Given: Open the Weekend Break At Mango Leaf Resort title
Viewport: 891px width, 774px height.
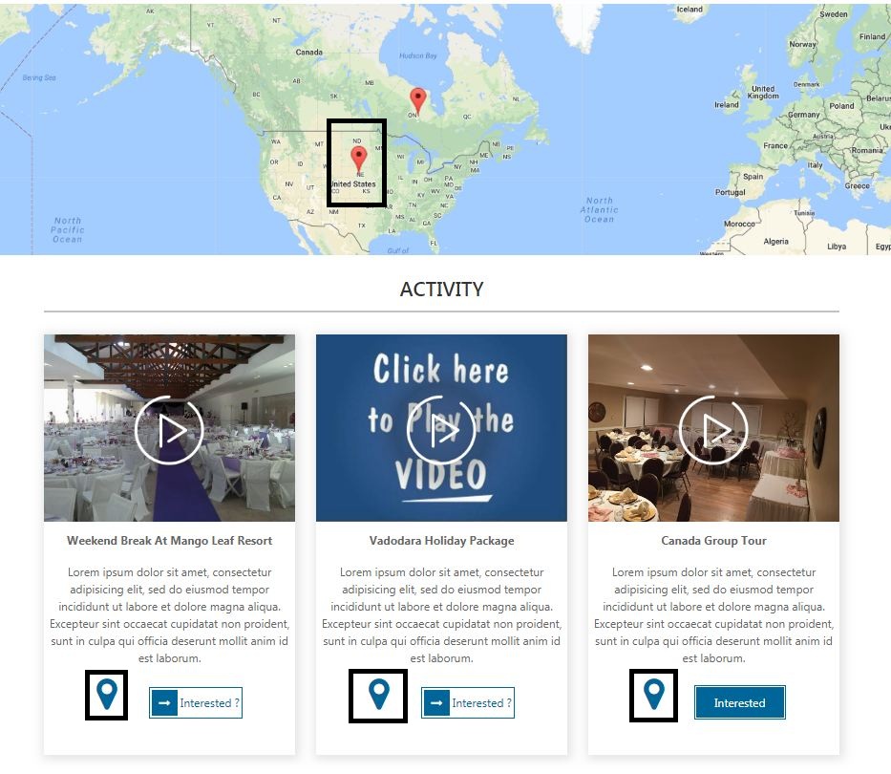Looking at the screenshot, I should click(169, 541).
